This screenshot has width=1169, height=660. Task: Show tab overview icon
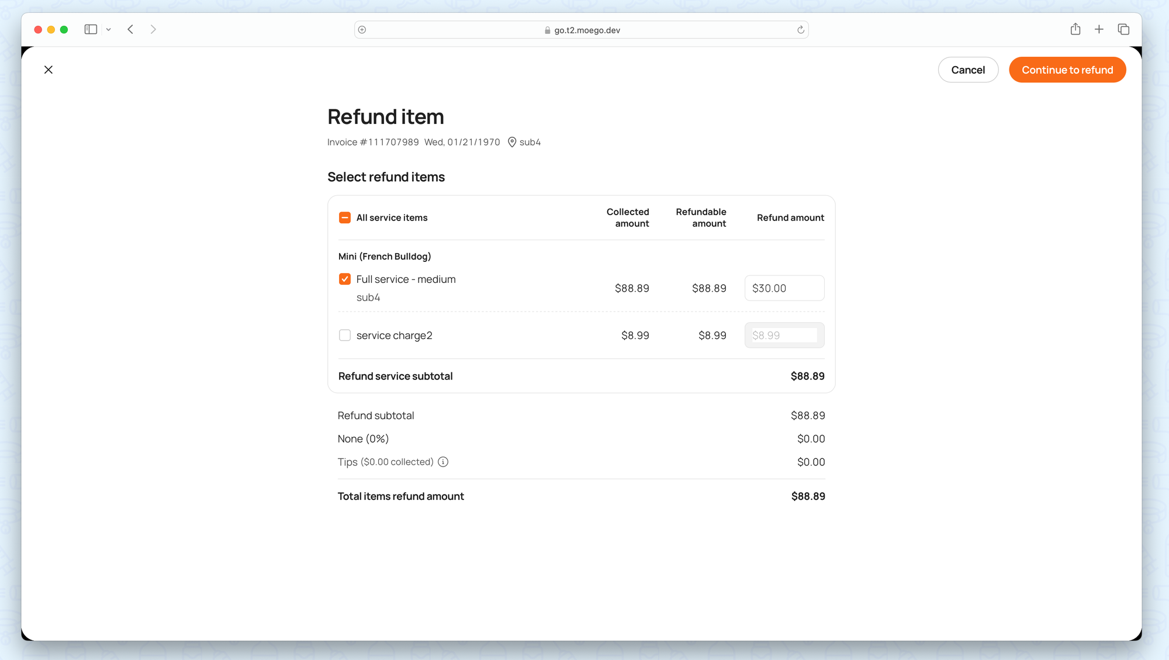pyautogui.click(x=1123, y=29)
